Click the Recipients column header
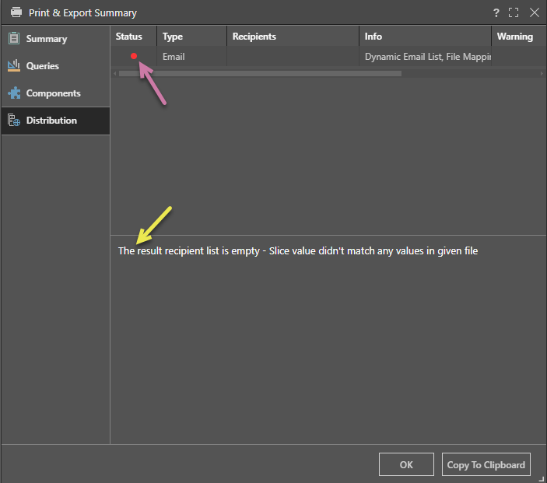The height and width of the screenshot is (483, 547). pyautogui.click(x=254, y=37)
